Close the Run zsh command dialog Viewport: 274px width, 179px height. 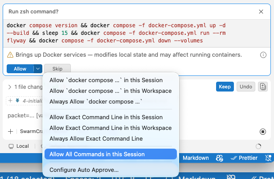click(261, 12)
